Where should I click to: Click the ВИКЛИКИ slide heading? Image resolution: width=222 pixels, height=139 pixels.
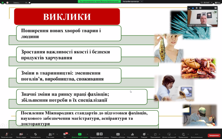point(67,17)
